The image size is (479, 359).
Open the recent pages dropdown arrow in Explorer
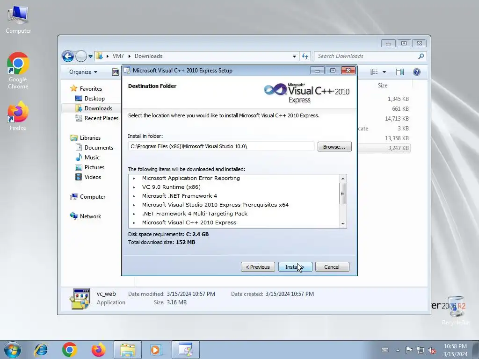(90, 57)
